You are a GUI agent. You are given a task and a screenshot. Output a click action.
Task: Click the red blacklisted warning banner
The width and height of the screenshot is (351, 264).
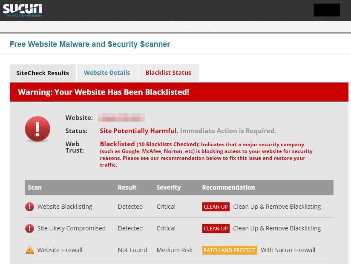pyautogui.click(x=179, y=92)
